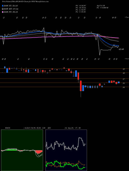Screen dimensions: 129x171
Task: Select the 'DOW ST: 35.53' legend text
Action: 11,6
